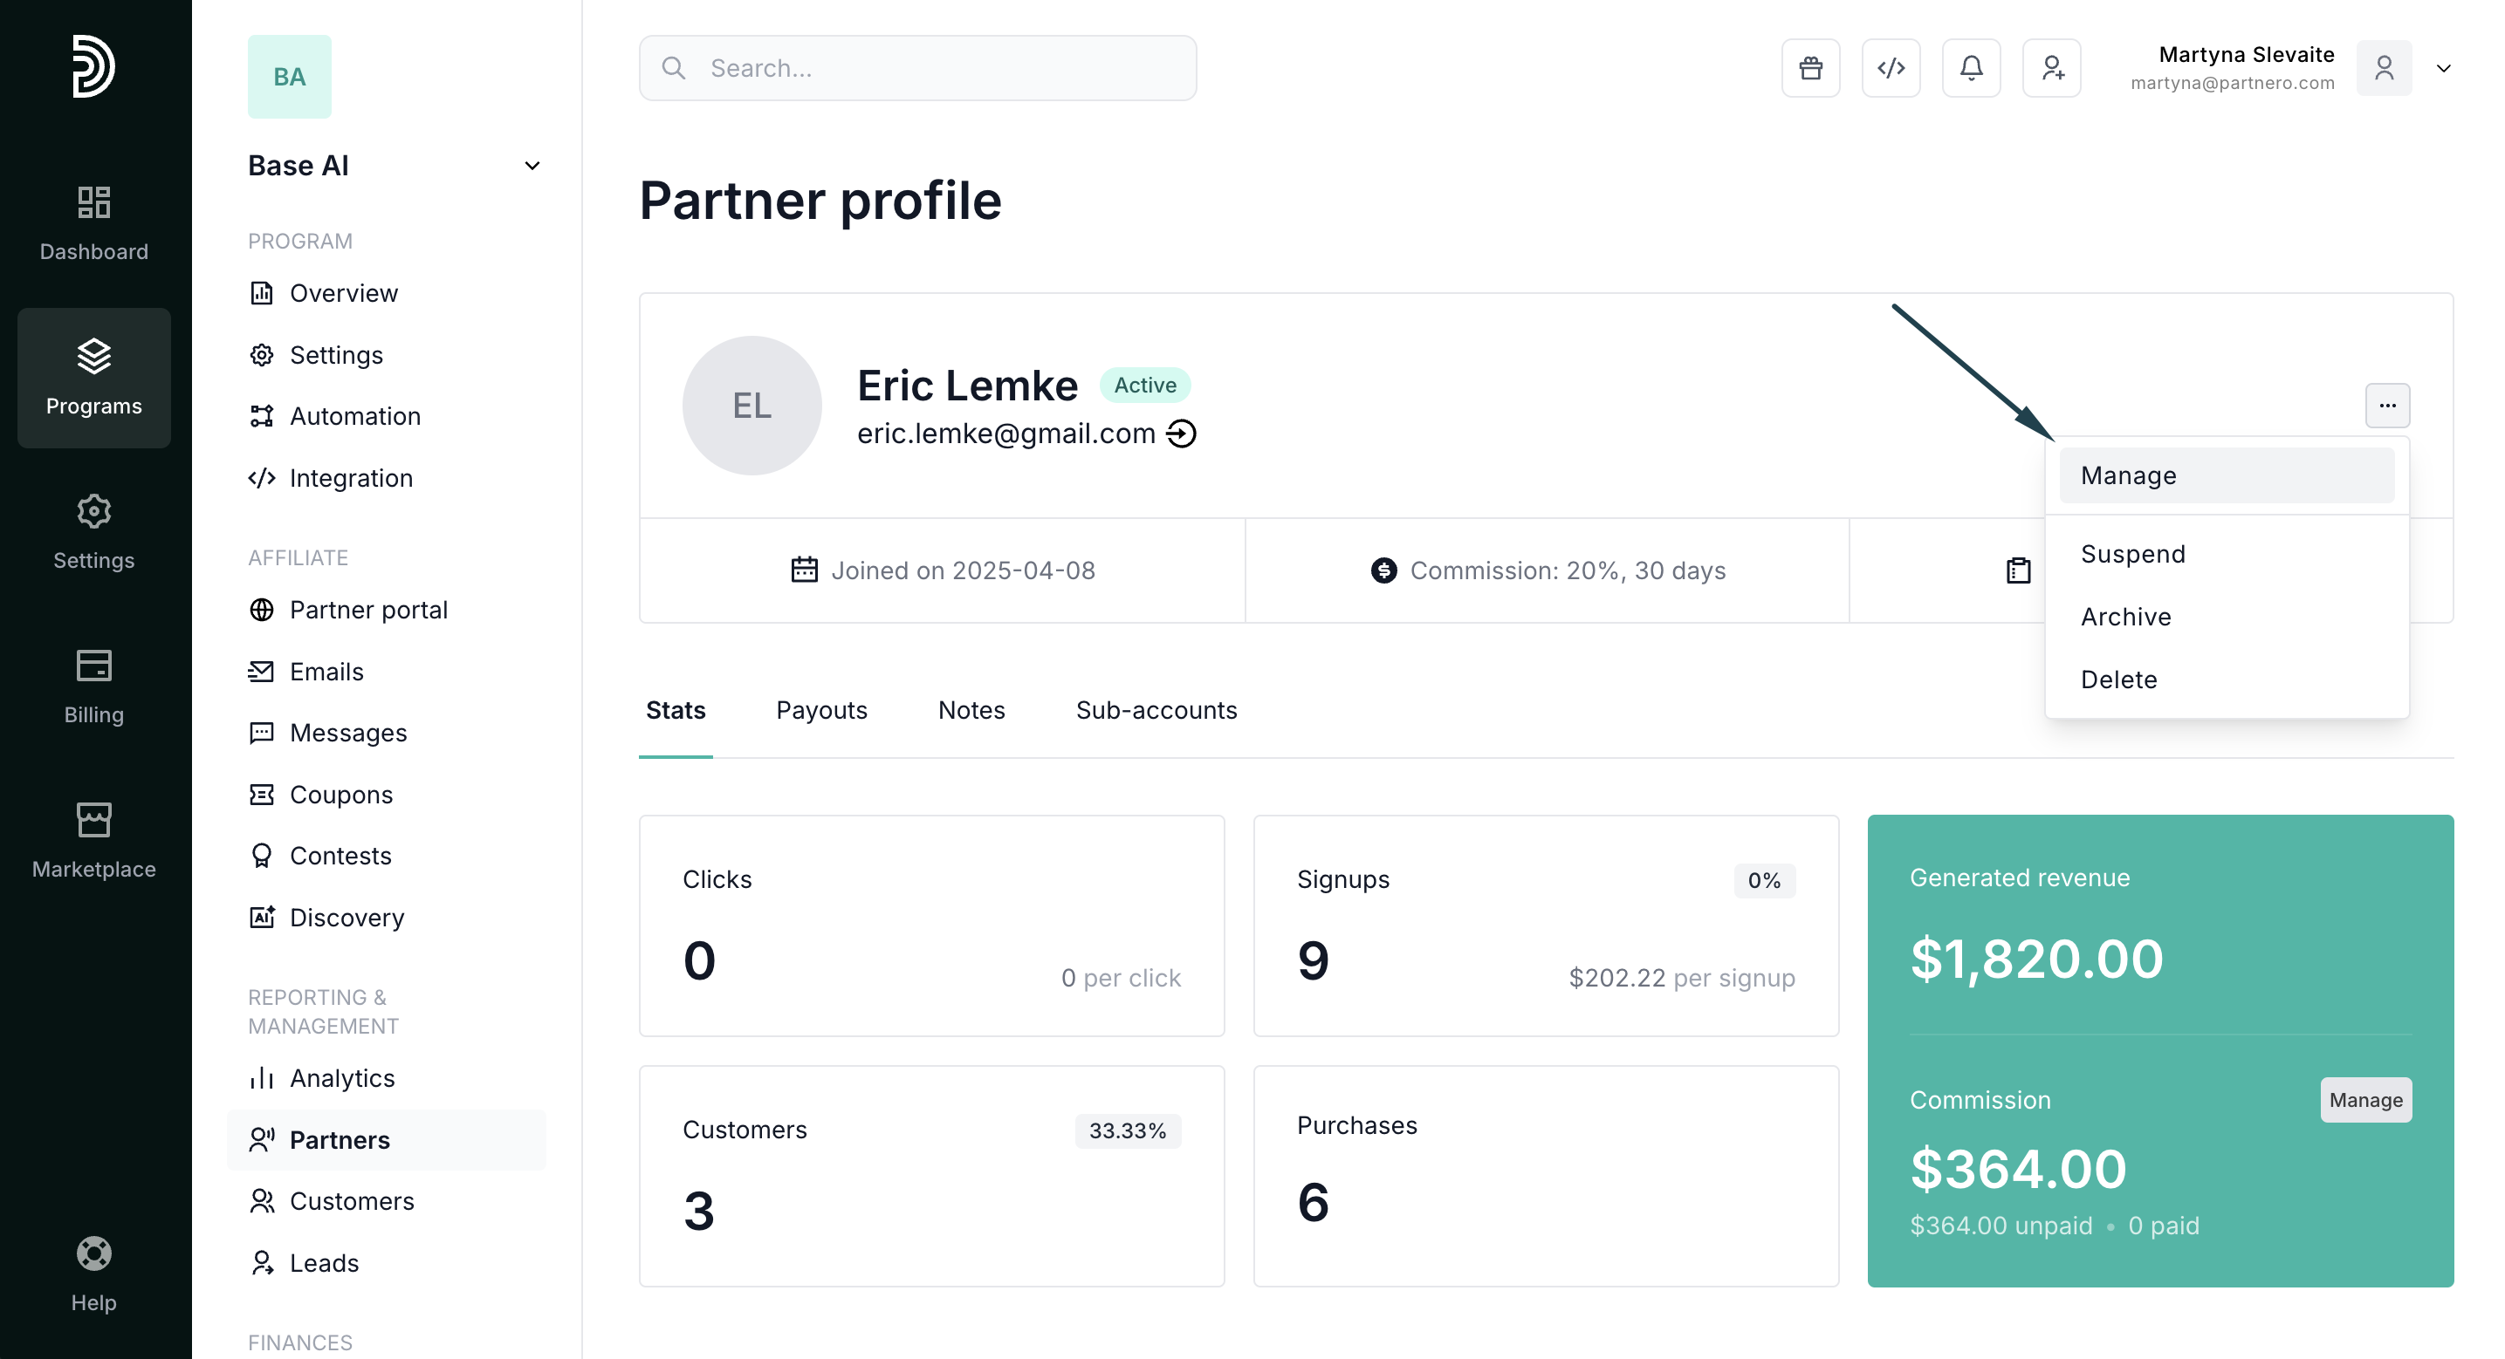Switch to the Payouts tab
The height and width of the screenshot is (1359, 2505).
tap(820, 710)
